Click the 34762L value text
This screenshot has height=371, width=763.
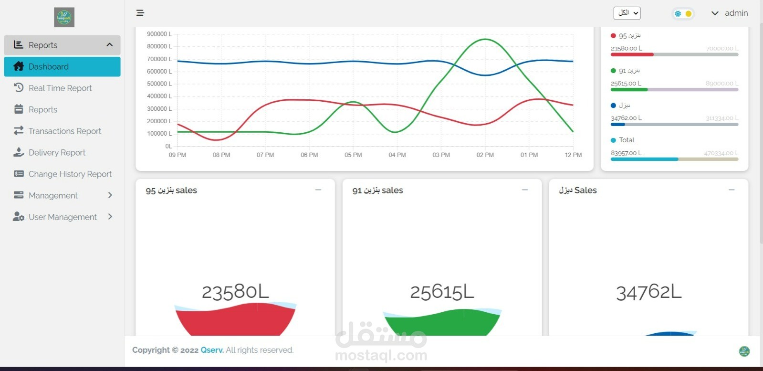[x=649, y=292]
